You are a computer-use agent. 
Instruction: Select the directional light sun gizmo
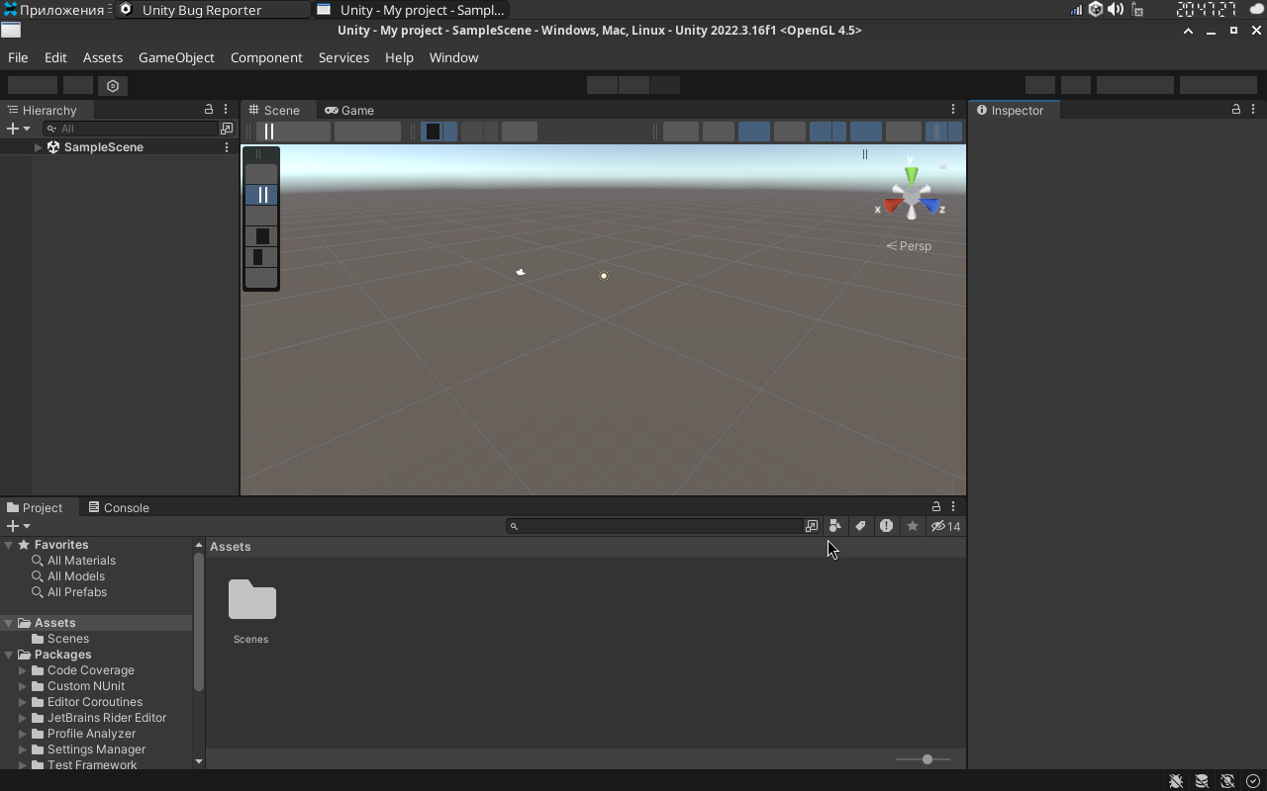click(604, 276)
